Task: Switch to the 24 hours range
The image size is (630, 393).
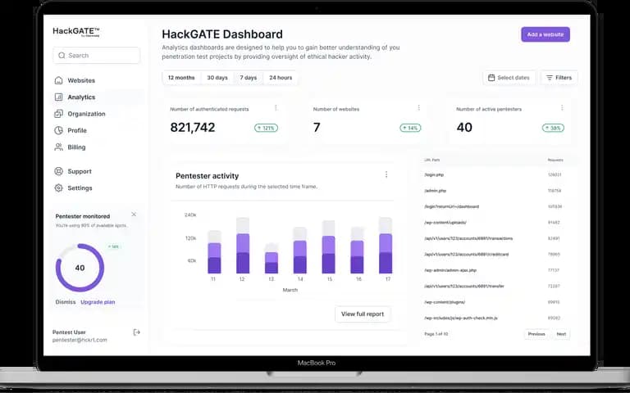Action: [281, 78]
